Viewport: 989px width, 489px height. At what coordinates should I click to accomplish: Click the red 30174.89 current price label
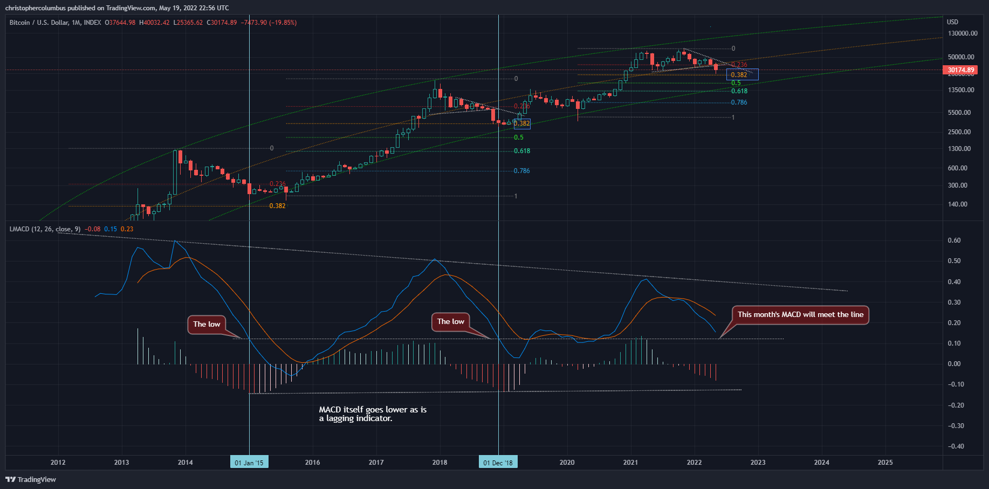point(961,70)
